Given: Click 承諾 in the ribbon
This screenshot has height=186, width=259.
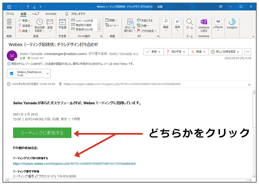Looking at the screenshot, I should click(24, 20).
